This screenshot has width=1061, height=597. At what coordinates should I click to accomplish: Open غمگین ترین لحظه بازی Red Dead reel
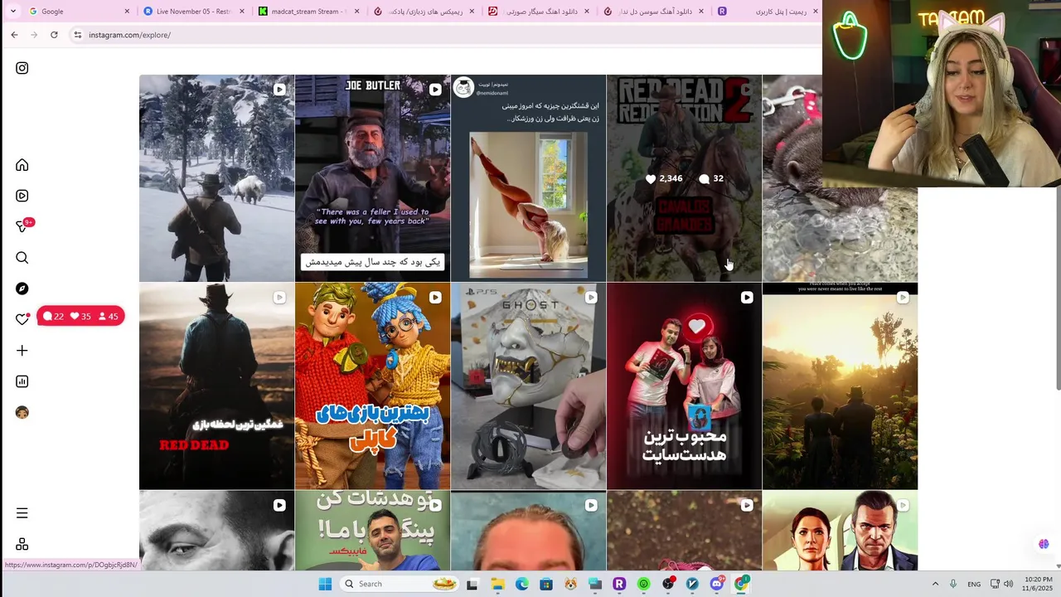(216, 386)
